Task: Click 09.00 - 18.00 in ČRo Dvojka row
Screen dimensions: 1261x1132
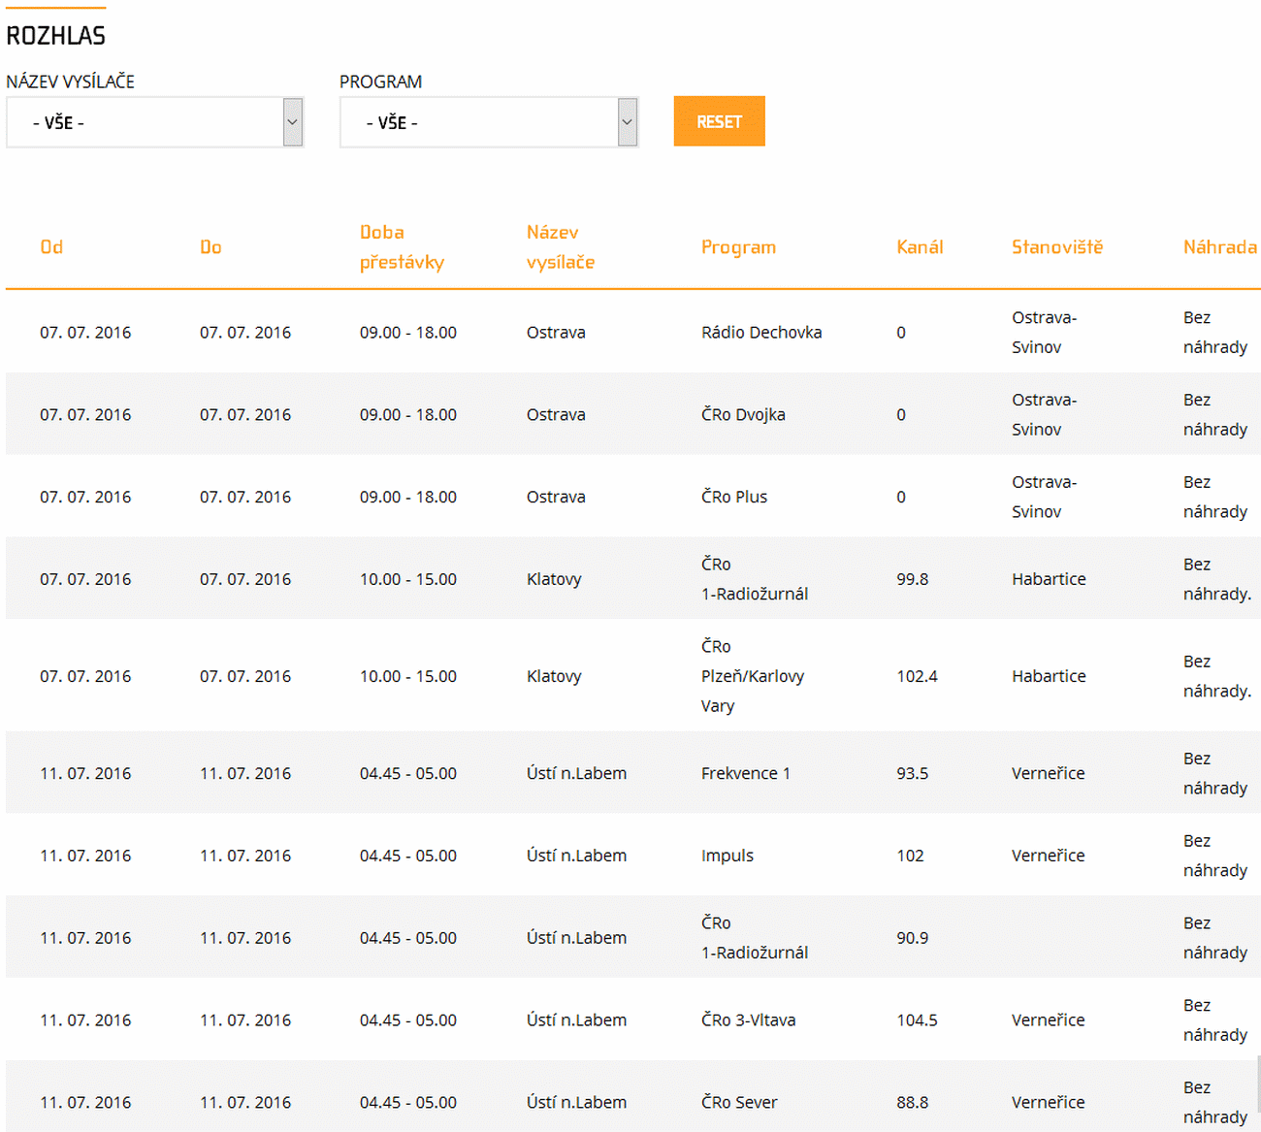Action: click(408, 415)
